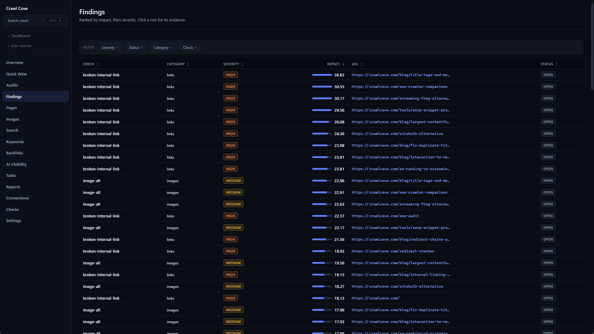Open Quick Wins section
The image size is (594, 334).
[x=36, y=74]
